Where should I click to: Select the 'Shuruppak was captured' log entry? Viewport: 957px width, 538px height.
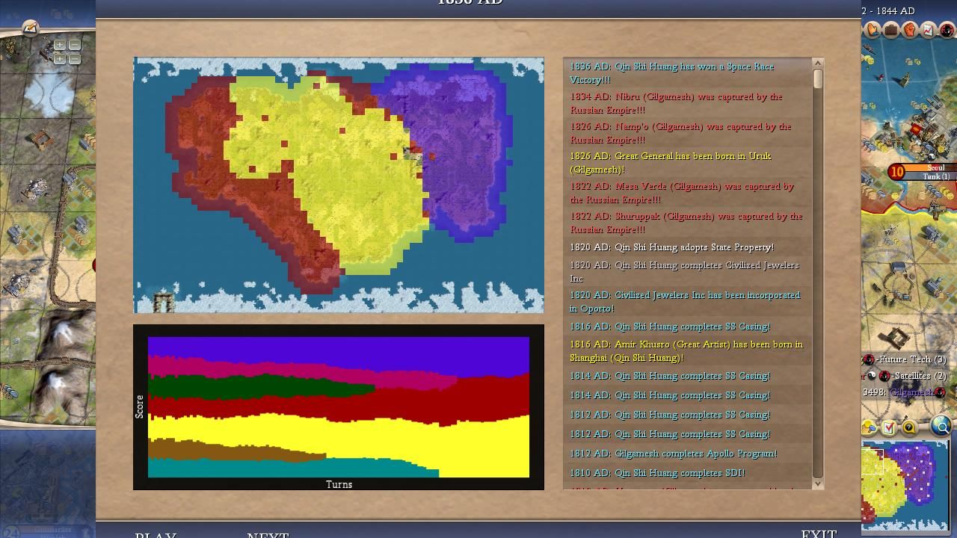point(687,223)
